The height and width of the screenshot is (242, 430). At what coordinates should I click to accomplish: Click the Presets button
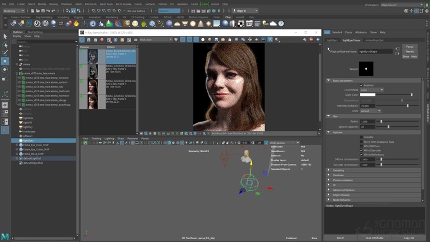[409, 51]
